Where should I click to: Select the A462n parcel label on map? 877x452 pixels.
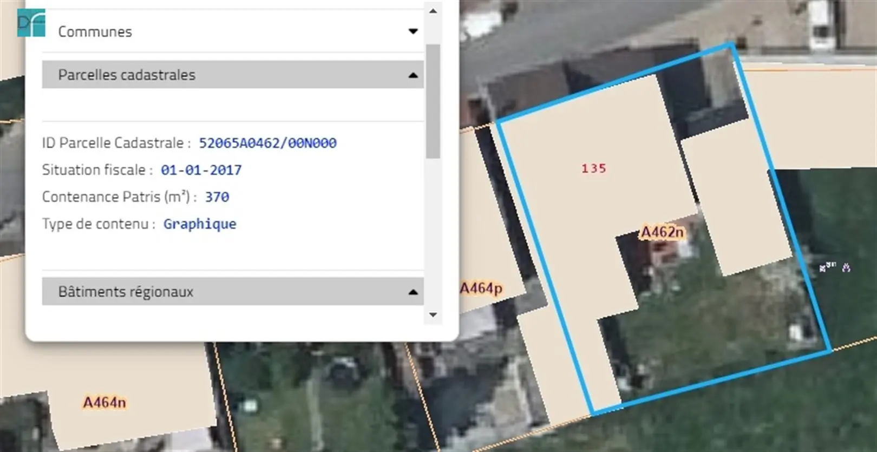662,232
